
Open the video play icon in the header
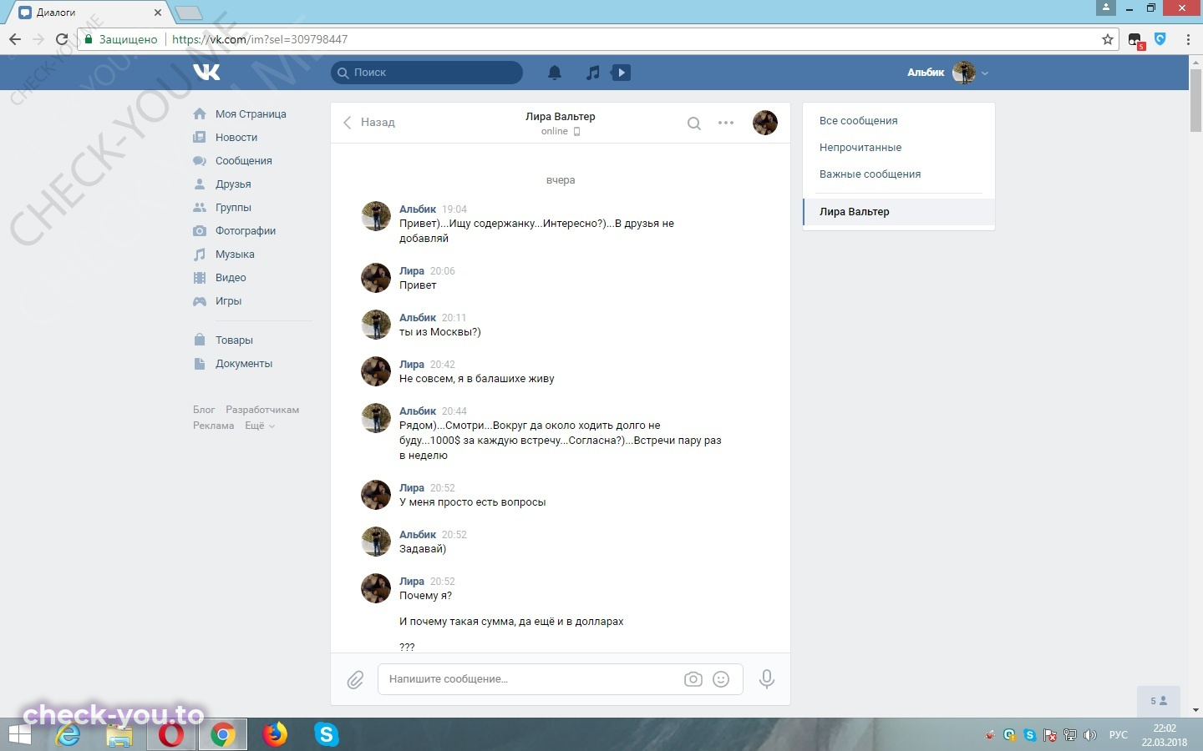click(x=621, y=73)
